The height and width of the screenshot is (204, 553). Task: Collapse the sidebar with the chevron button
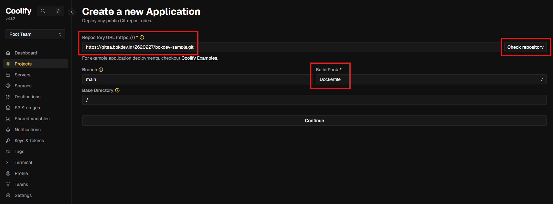[x=72, y=12]
